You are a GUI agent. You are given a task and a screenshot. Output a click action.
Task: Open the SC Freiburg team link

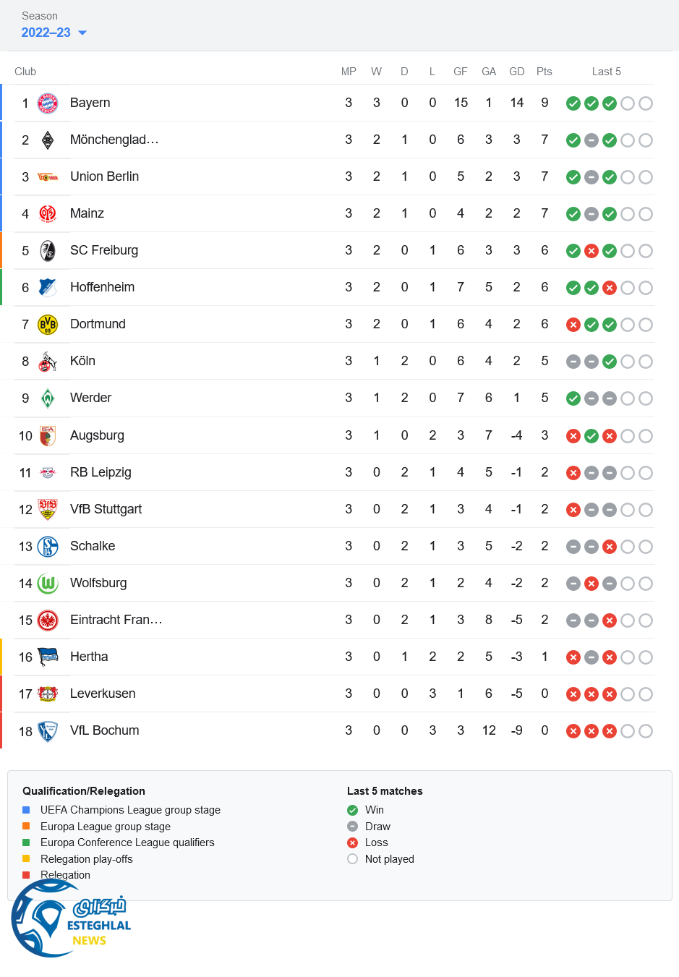(x=104, y=250)
